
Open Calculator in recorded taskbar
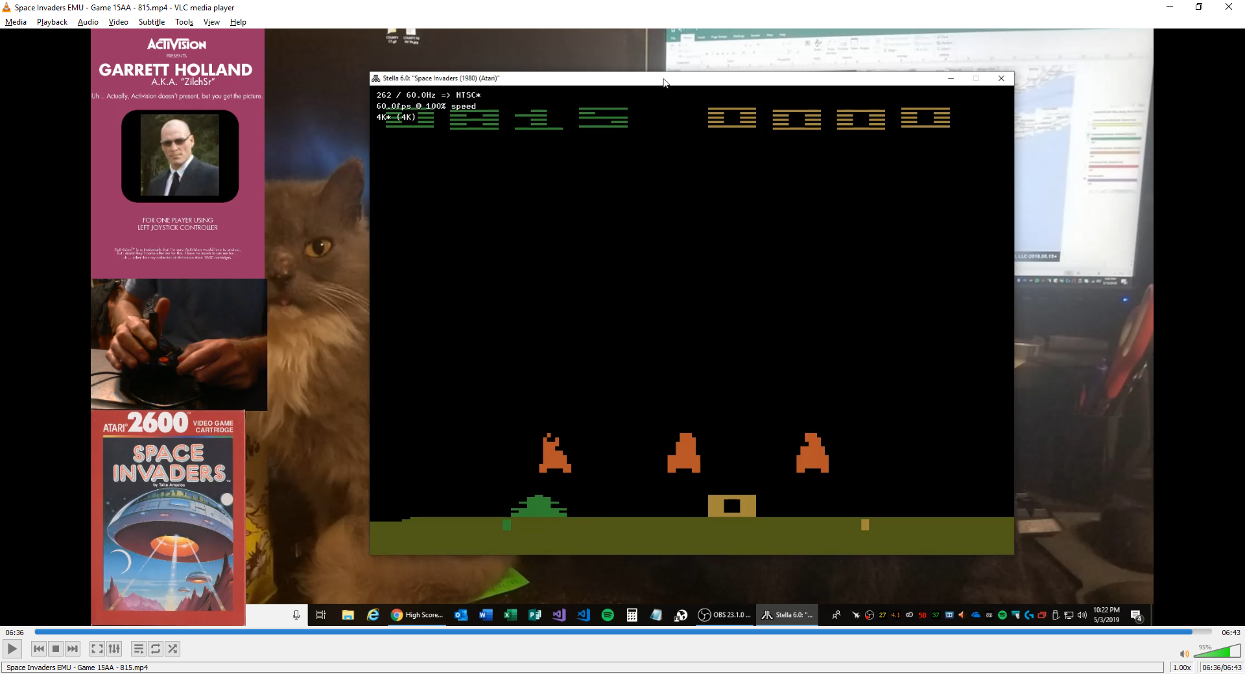tap(632, 615)
